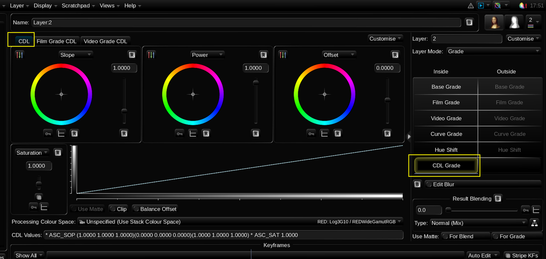The height and width of the screenshot is (259, 546).
Task: Click the Mona Lisa image view icon
Action: (494, 22)
